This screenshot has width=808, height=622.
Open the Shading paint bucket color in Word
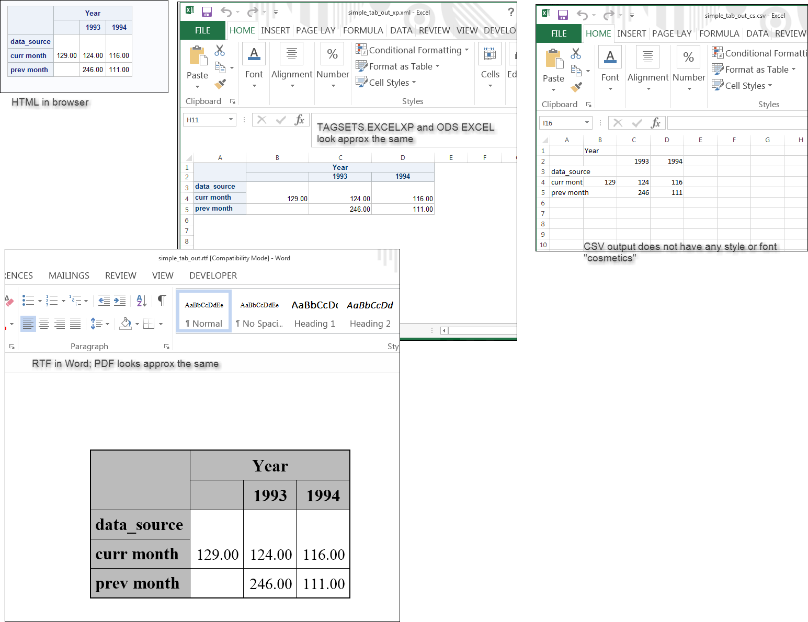coord(126,324)
